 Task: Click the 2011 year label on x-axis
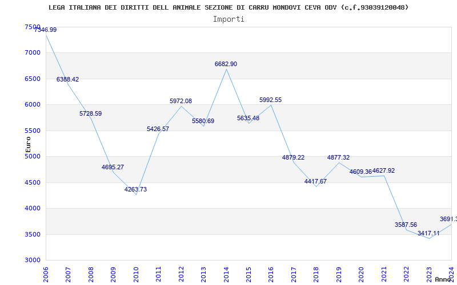click(158, 275)
